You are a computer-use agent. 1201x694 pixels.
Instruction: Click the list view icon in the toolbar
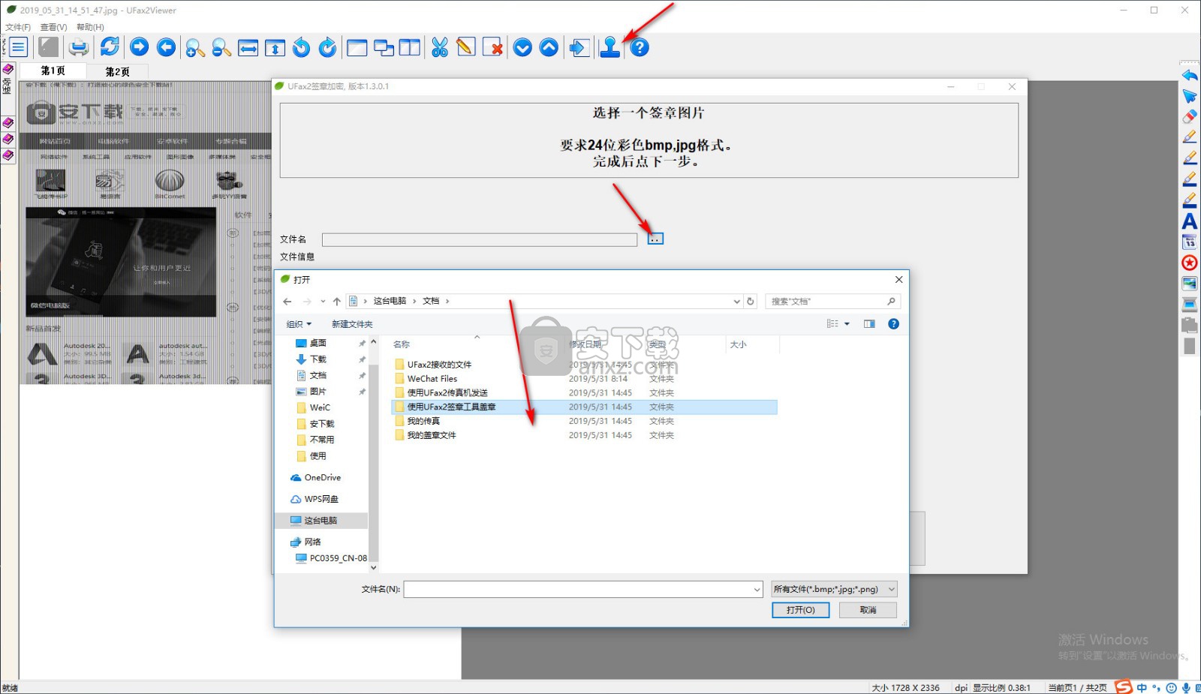coord(18,47)
